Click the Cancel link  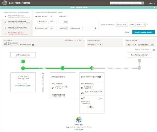click(127, 32)
